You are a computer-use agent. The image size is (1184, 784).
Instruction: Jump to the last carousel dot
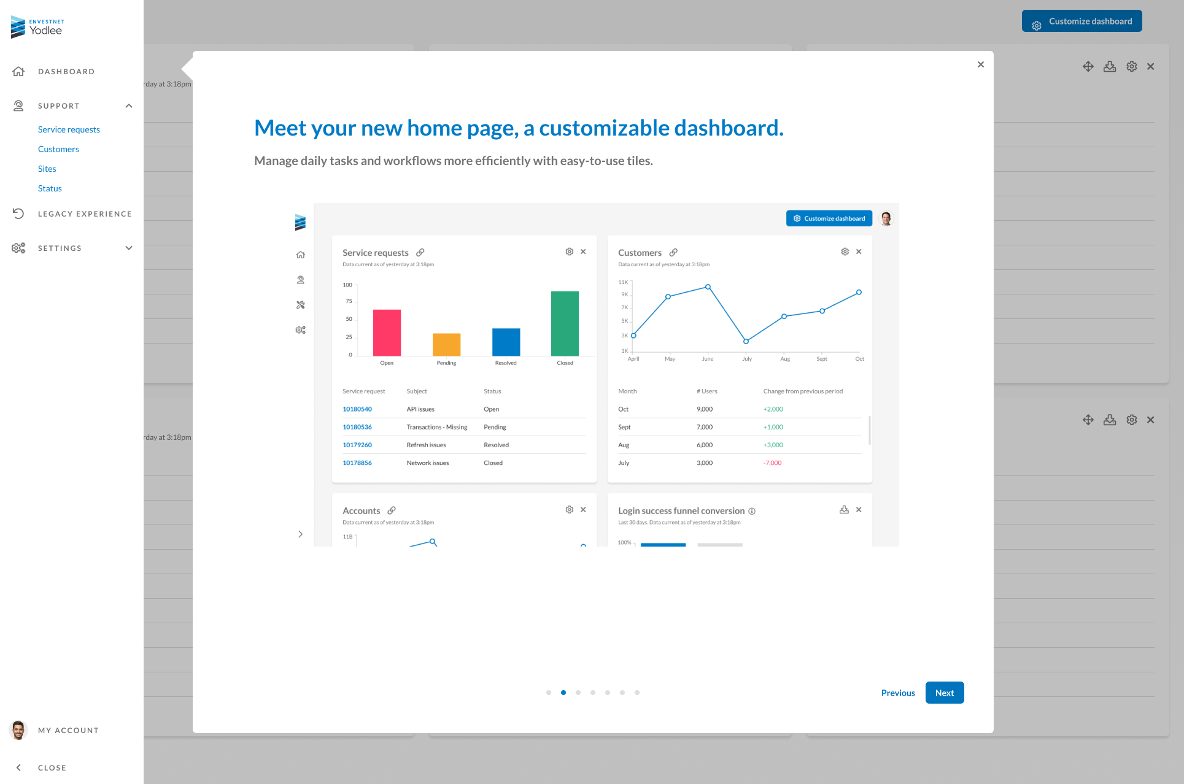point(637,693)
